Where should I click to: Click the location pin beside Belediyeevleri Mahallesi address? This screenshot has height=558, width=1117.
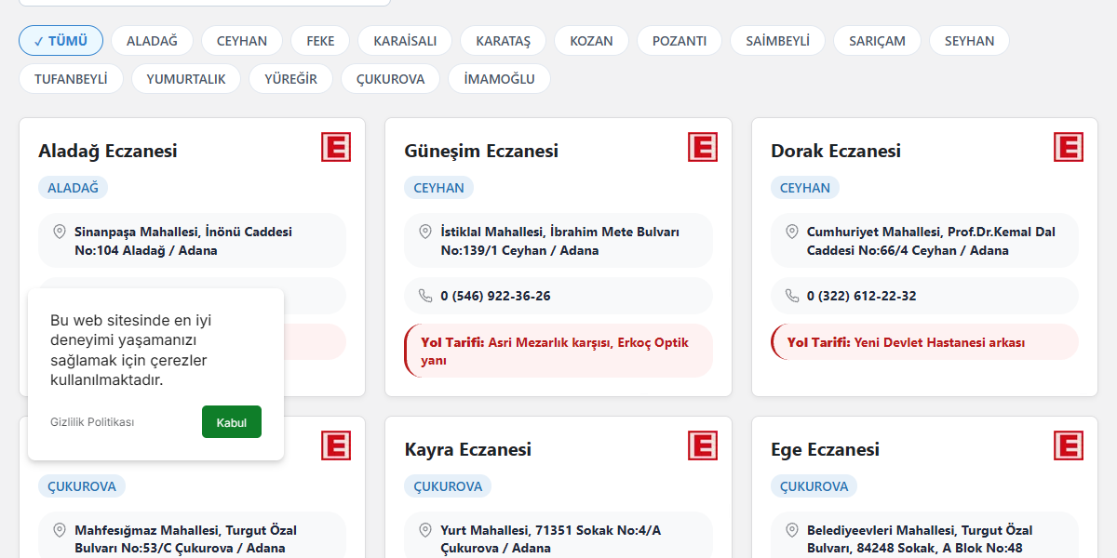pos(792,530)
